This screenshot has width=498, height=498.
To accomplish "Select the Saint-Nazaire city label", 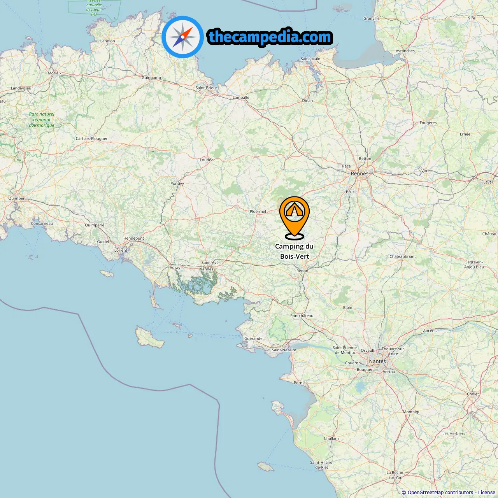I will coord(284,350).
